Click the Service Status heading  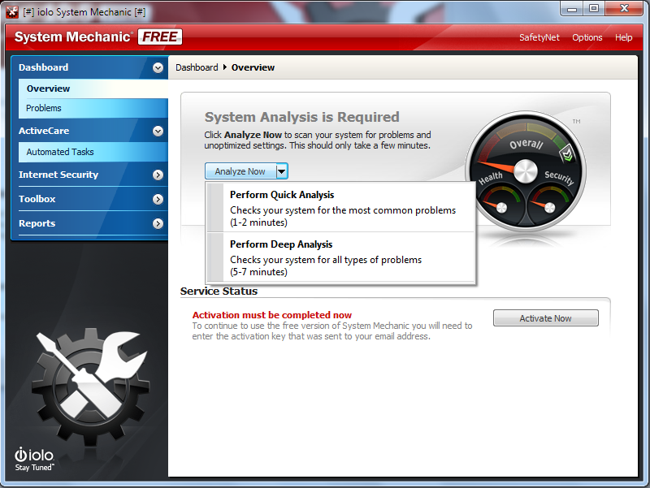[x=219, y=292]
